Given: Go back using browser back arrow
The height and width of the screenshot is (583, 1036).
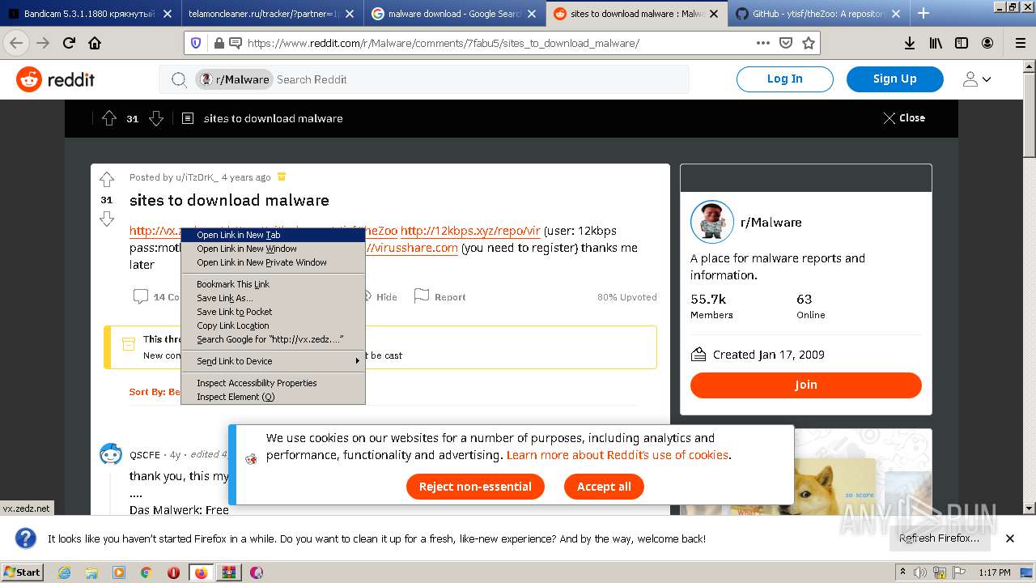Looking at the screenshot, I should 15,43.
